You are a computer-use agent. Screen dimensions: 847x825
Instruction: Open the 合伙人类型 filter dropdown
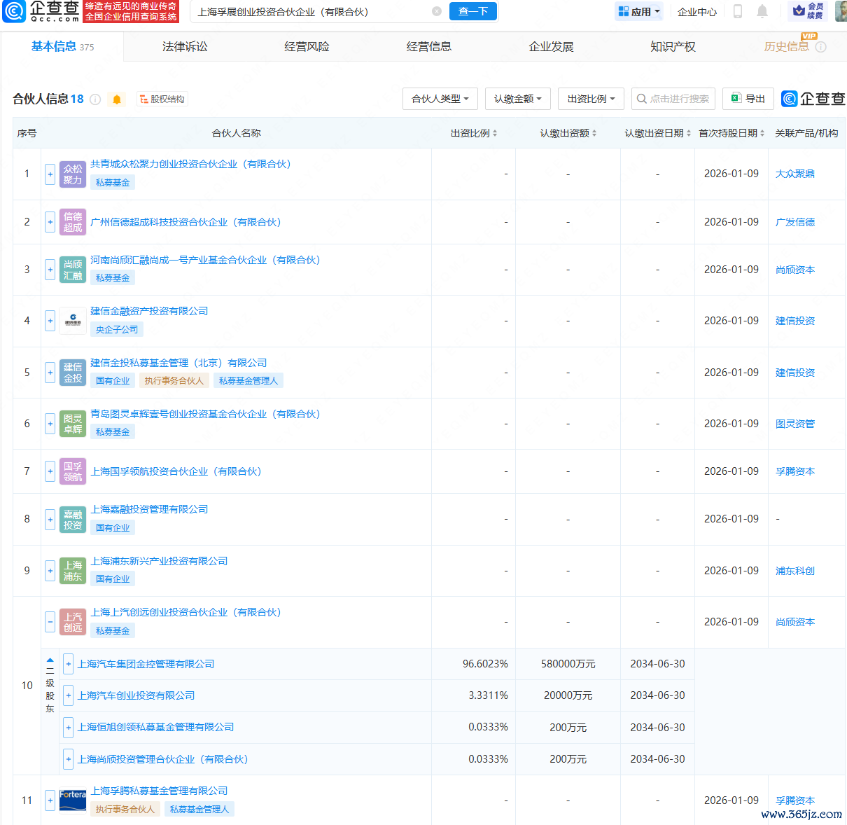(440, 99)
